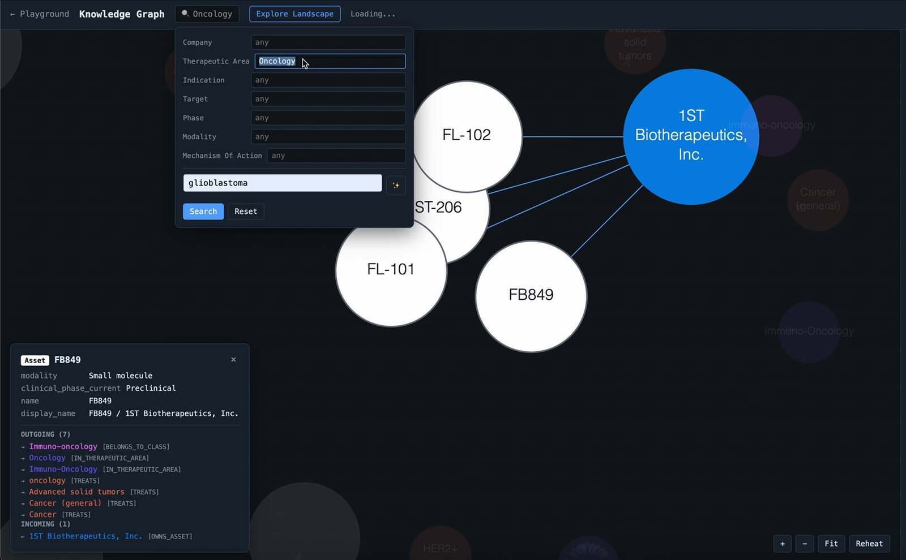
Task: Reset the search filters
Action: [245, 212]
